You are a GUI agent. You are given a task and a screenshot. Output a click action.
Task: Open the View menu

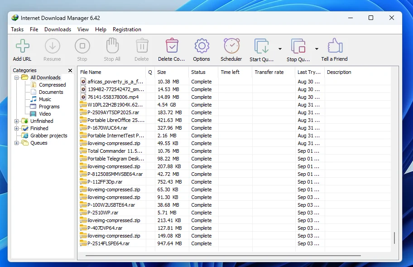(x=83, y=29)
